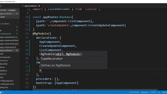Click line number 10 in the gutter
This screenshot has width=167, height=94.
tap(27, 17)
